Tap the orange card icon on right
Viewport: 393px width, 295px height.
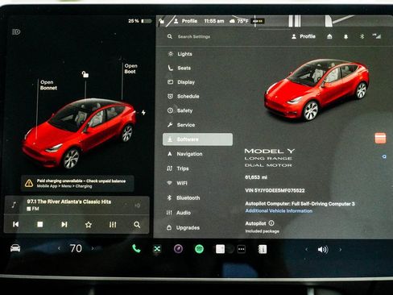(x=380, y=139)
